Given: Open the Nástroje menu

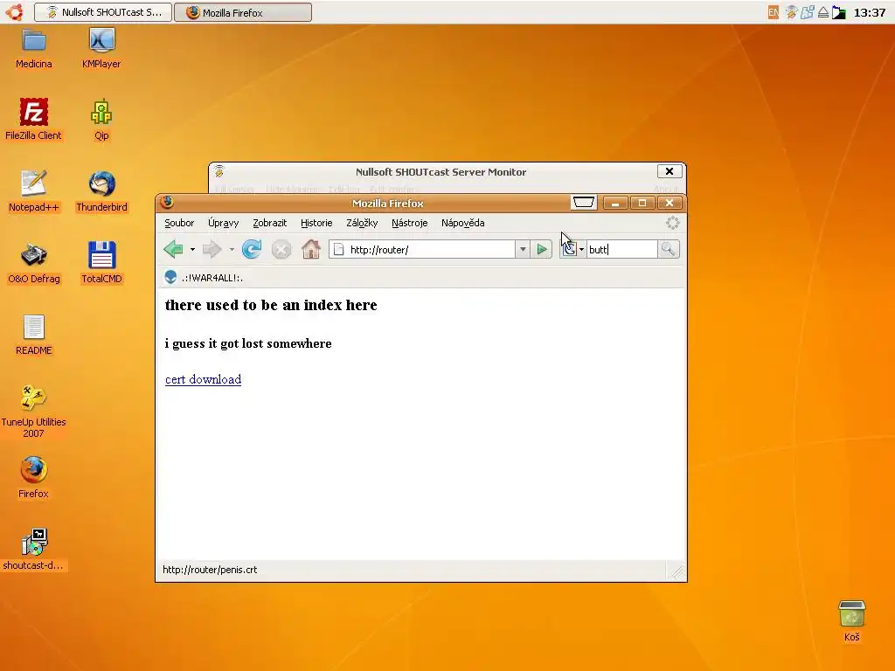Looking at the screenshot, I should [409, 223].
